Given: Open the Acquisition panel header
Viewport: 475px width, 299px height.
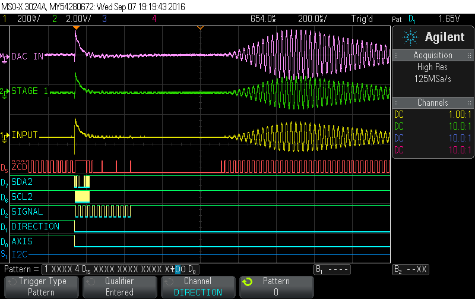Looking at the screenshot, I should (433, 55).
